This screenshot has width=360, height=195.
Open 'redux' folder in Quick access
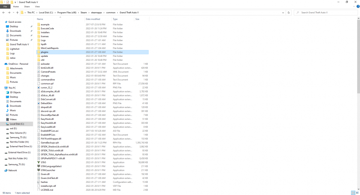pos(13,58)
